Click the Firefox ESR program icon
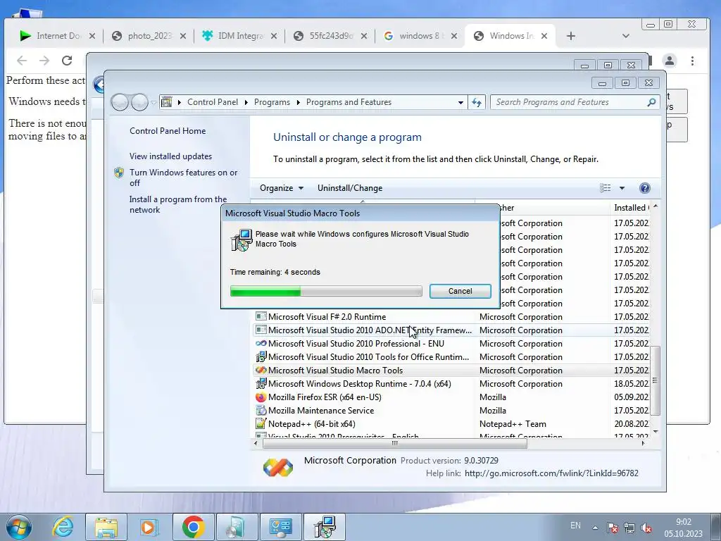Screen dimensions: 721x541 coord(261,397)
